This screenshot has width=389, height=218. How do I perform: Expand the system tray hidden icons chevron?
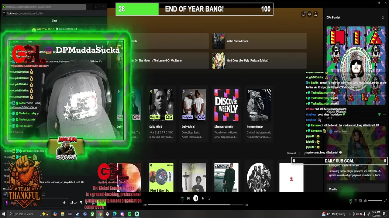(x=350, y=214)
